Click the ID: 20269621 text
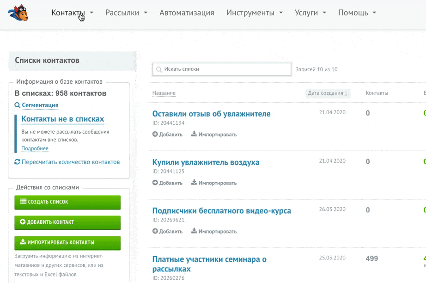Viewport: 426px width, 283px height. pos(168,220)
